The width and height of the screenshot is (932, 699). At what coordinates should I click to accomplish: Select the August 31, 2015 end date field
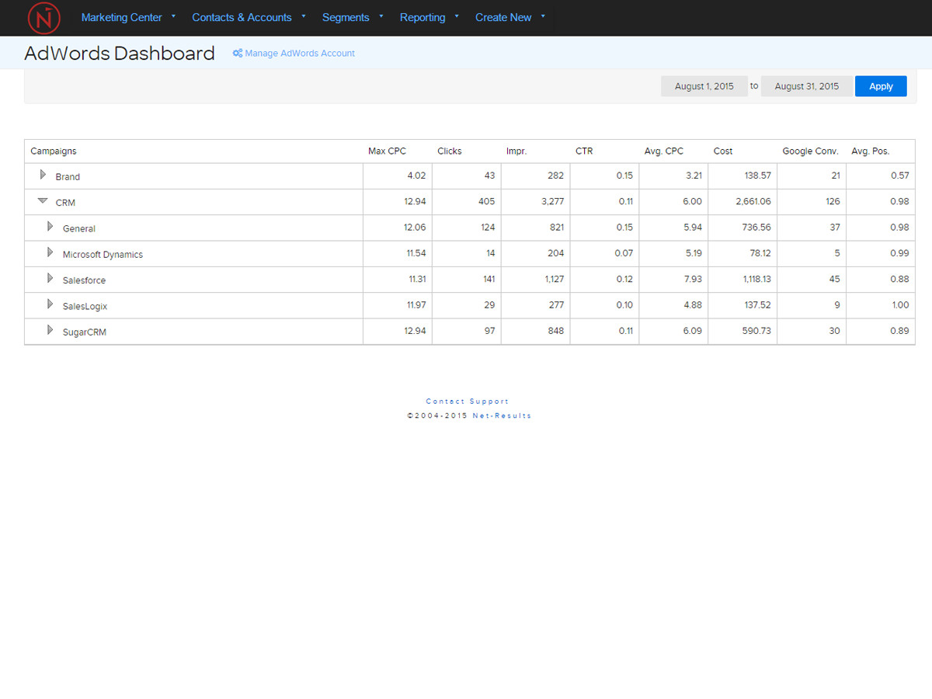pos(807,86)
